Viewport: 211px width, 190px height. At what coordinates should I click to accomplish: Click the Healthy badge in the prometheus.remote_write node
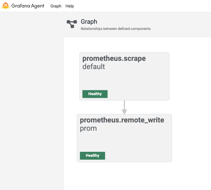(92, 155)
